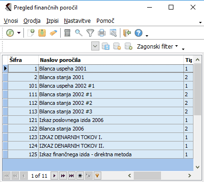Click vertical scrollbar down arrow

(x=198, y=167)
